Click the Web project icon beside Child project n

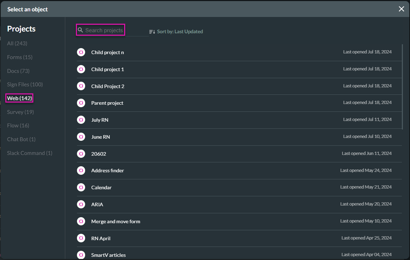[81, 52]
